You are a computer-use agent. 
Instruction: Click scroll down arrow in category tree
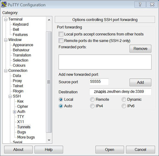[49, 140]
